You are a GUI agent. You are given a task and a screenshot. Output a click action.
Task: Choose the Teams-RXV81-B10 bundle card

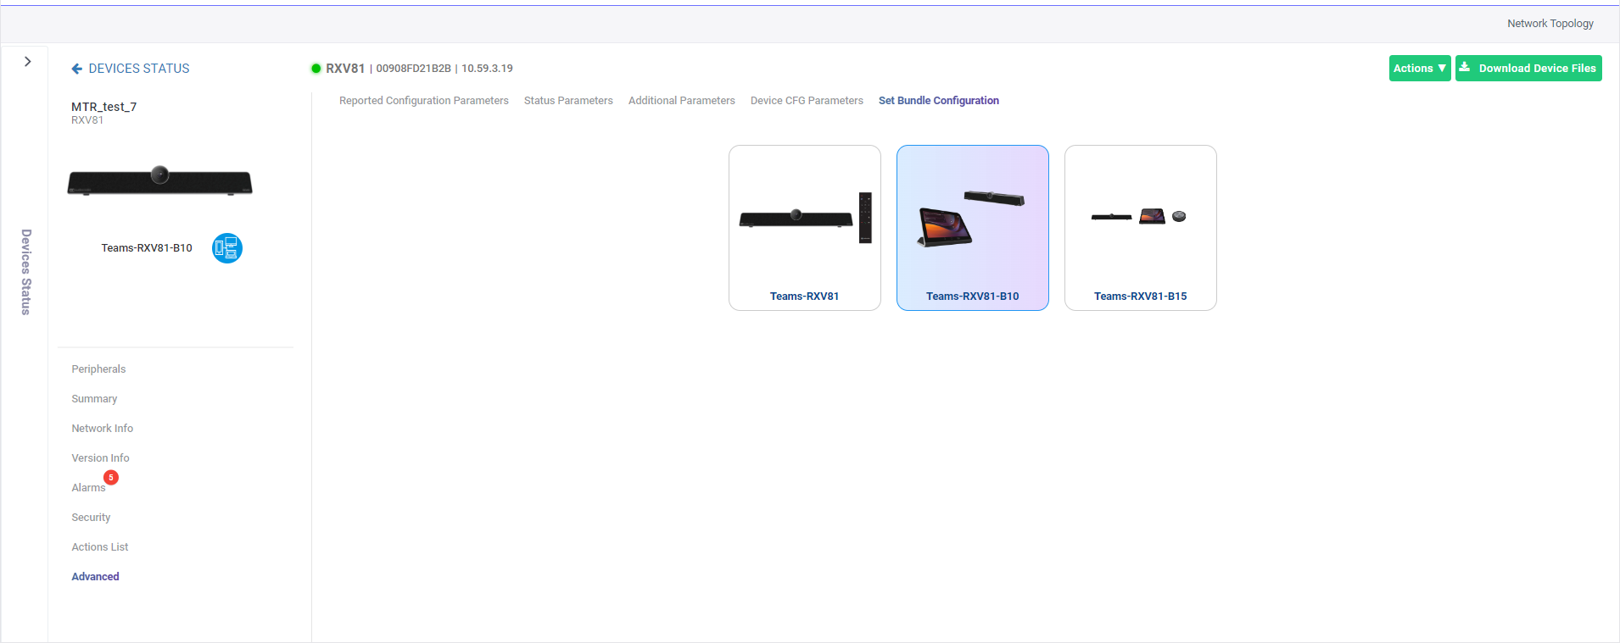click(973, 228)
